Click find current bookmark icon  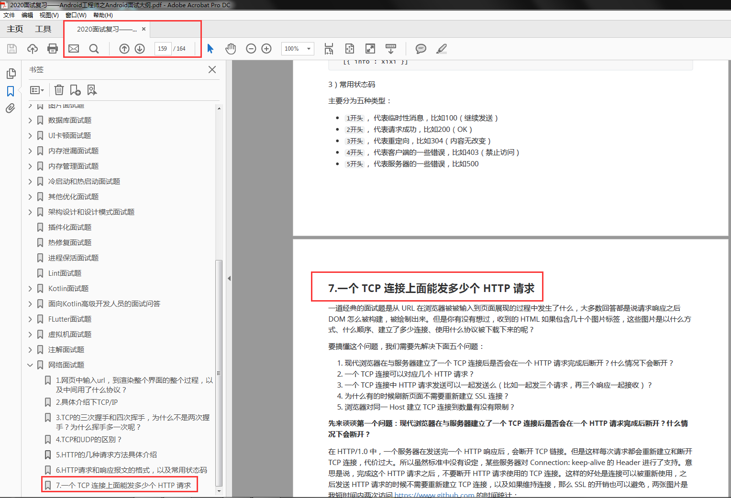[92, 90]
